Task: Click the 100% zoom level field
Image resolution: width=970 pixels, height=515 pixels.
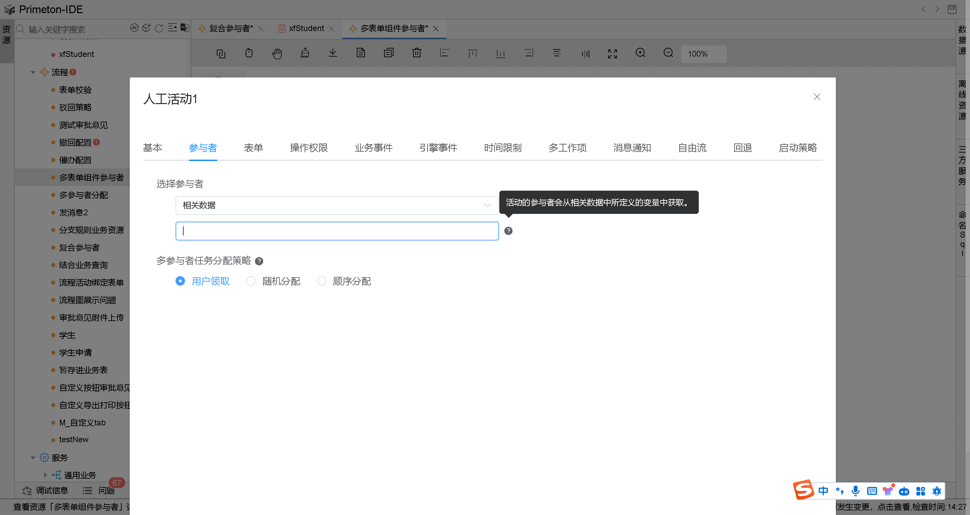Action: click(703, 54)
